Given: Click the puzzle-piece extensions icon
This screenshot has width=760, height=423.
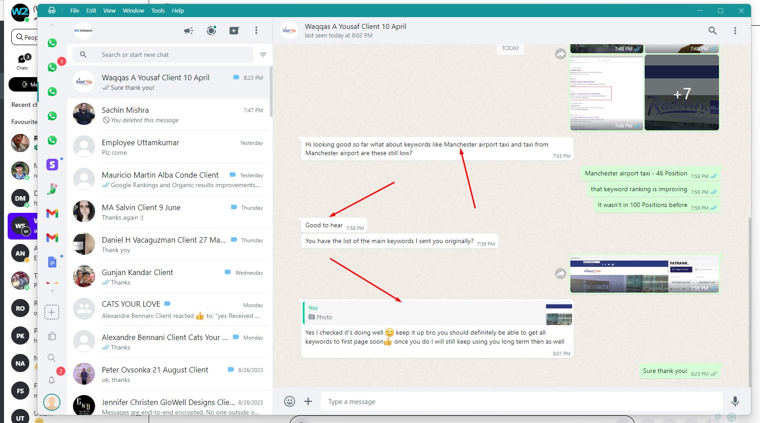Looking at the screenshot, I should [52, 336].
